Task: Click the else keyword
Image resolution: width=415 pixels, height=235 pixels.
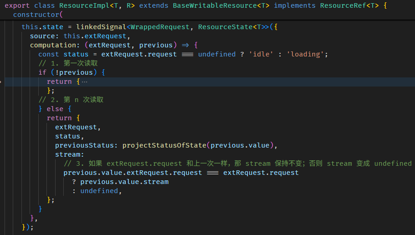Action: [x=55, y=109]
